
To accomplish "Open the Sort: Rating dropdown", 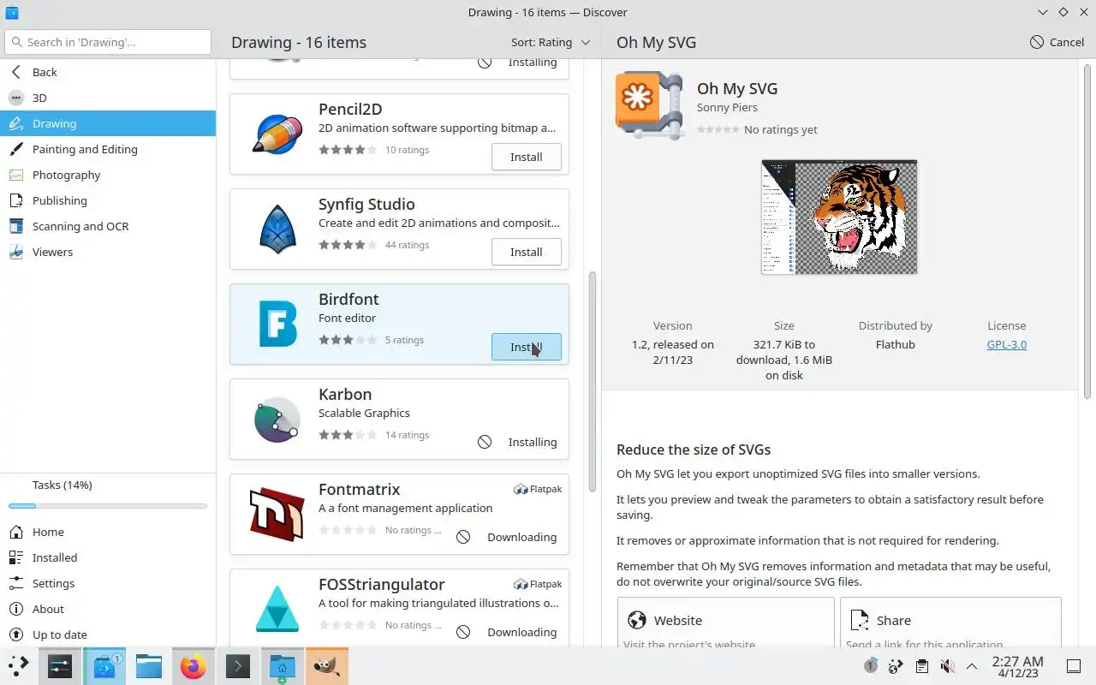I will [551, 42].
